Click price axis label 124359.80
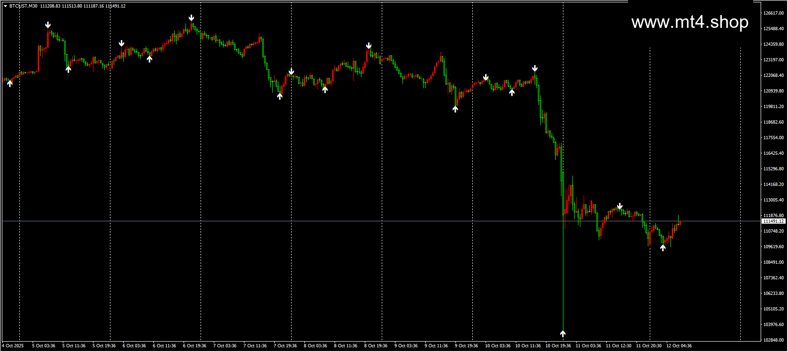The image size is (788, 352). (x=774, y=44)
